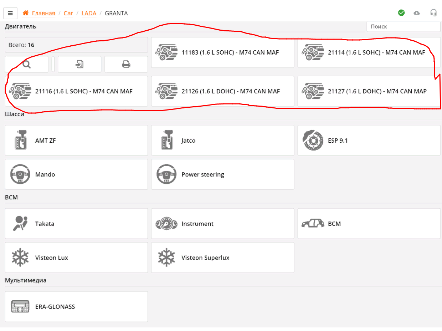Screen dimensions: 442x331
Task: Click engine icon of 21127 card
Action: click(313, 91)
